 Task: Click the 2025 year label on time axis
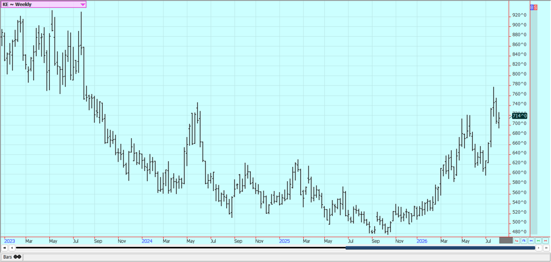(284, 241)
